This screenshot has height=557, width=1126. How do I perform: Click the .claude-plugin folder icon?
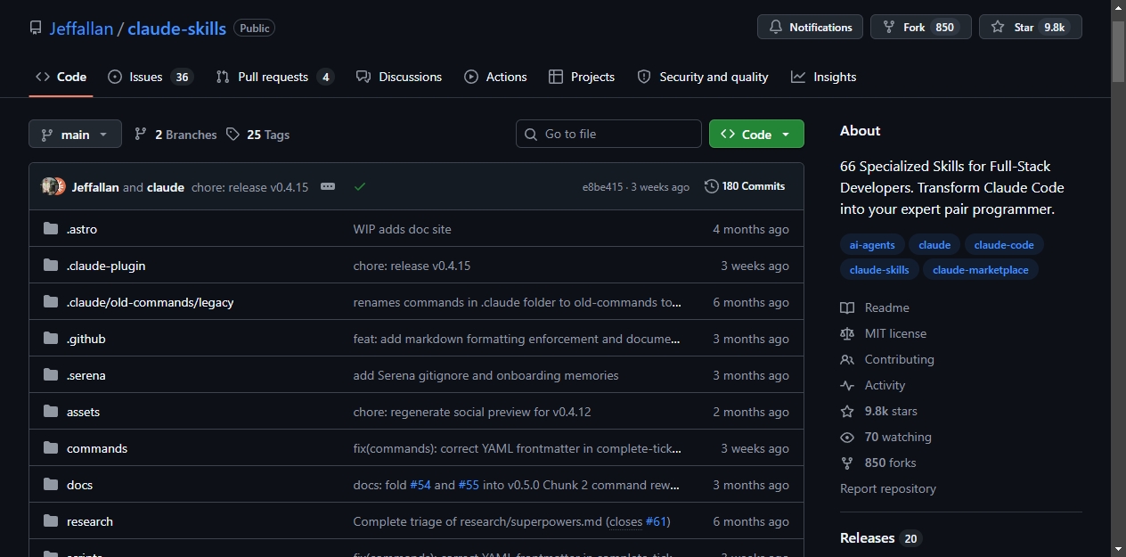pyautogui.click(x=51, y=266)
